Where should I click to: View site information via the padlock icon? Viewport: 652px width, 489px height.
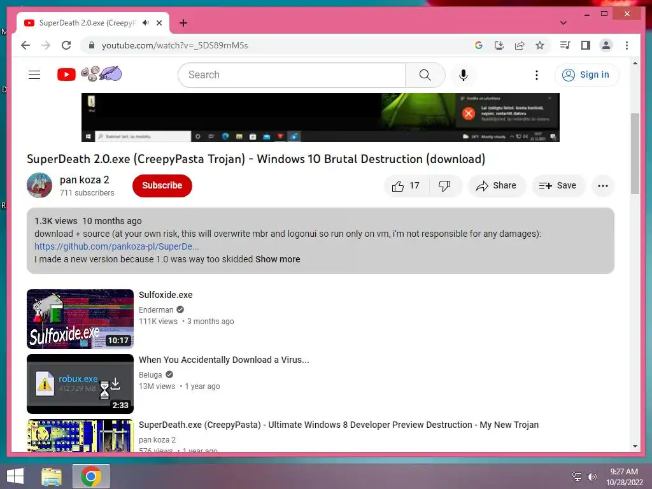click(x=92, y=45)
